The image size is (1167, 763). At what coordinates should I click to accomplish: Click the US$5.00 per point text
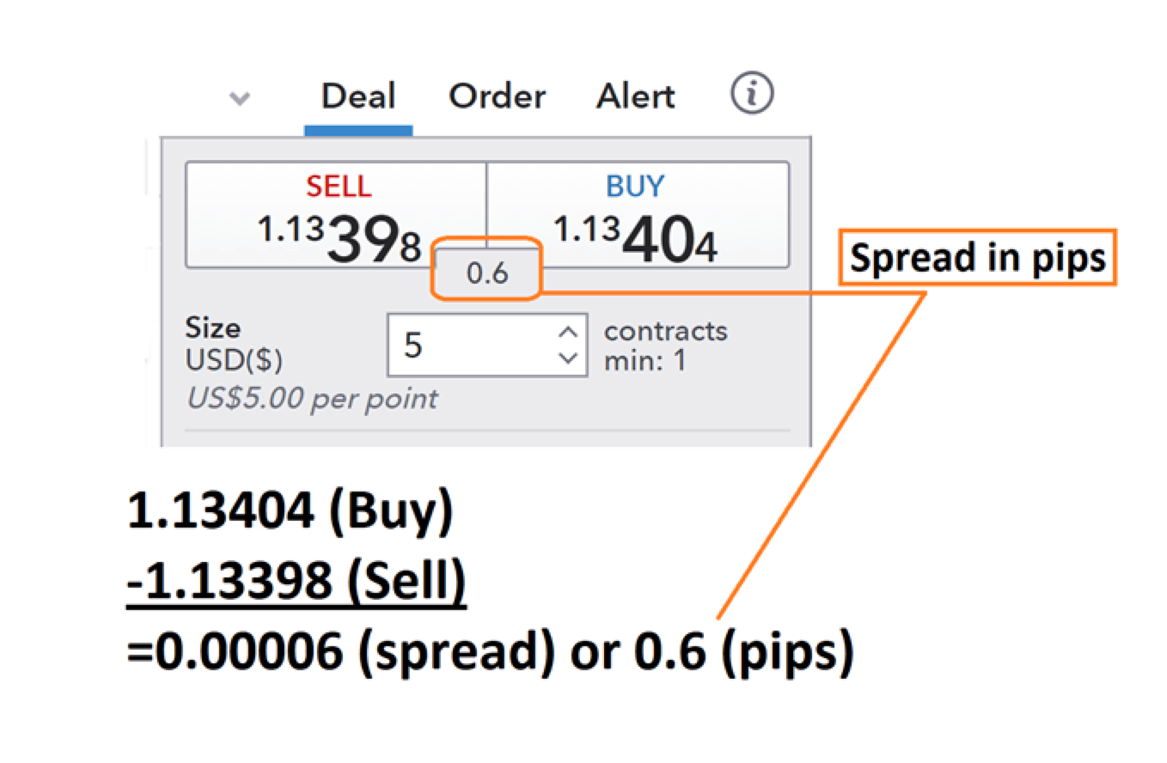tap(312, 399)
